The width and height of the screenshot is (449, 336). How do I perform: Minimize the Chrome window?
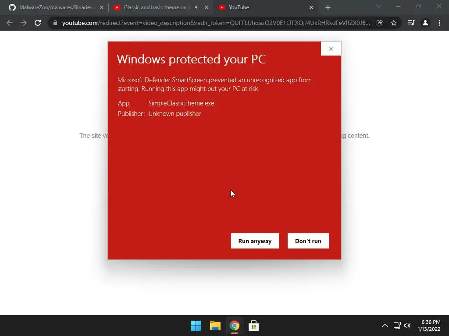pos(398,6)
